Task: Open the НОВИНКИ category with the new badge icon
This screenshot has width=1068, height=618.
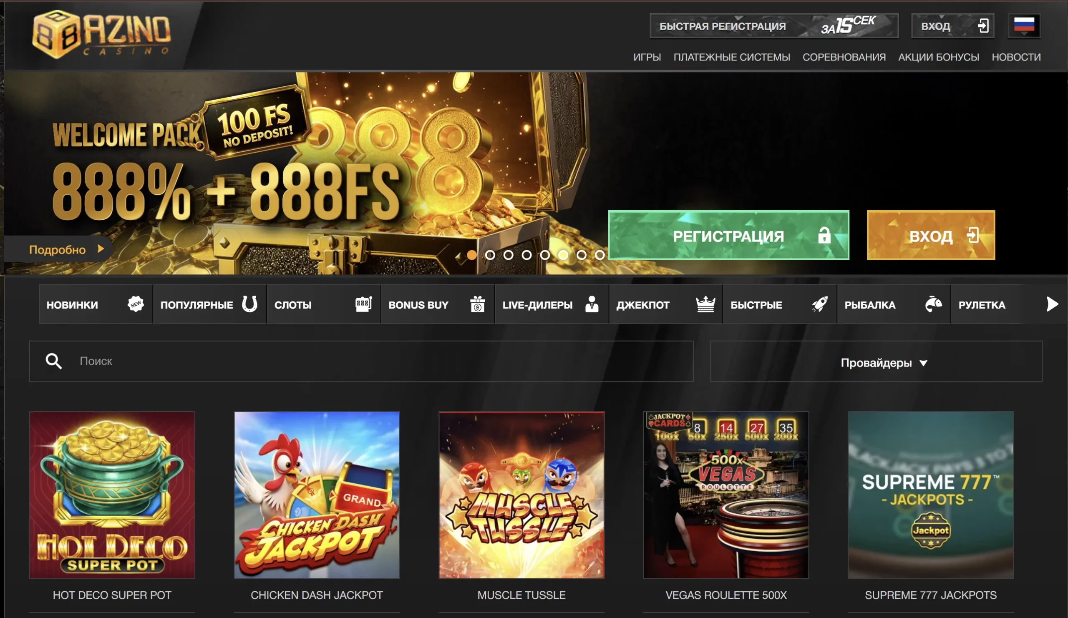Action: [96, 304]
